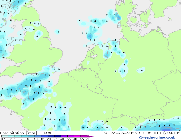The width and height of the screenshot is (181, 140).
Task: Click the "Precipitation [mm]" title text
Action: [x=19, y=133]
